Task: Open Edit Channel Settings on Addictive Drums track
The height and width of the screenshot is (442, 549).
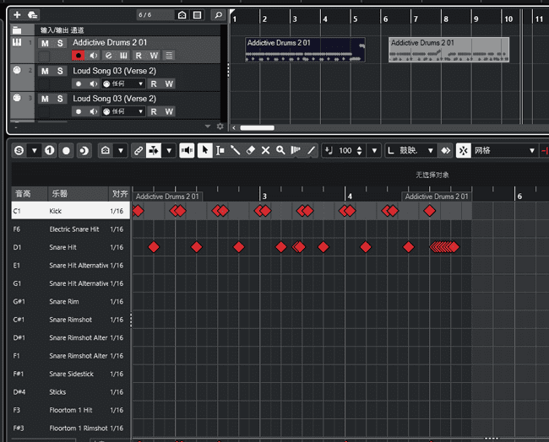Action: click(109, 56)
